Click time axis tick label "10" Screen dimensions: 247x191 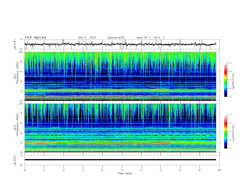(x=219, y=170)
